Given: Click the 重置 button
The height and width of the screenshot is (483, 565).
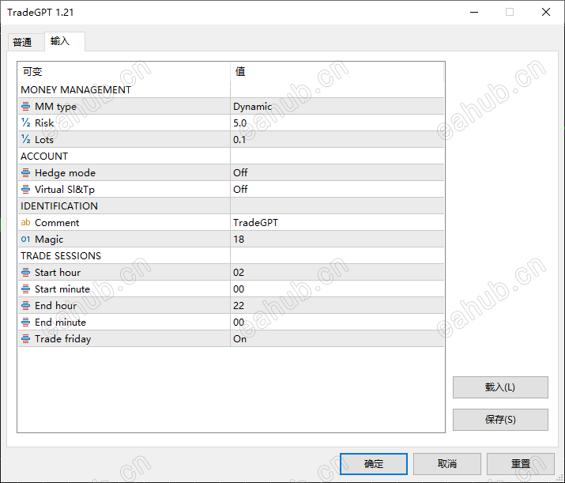Looking at the screenshot, I should (520, 463).
